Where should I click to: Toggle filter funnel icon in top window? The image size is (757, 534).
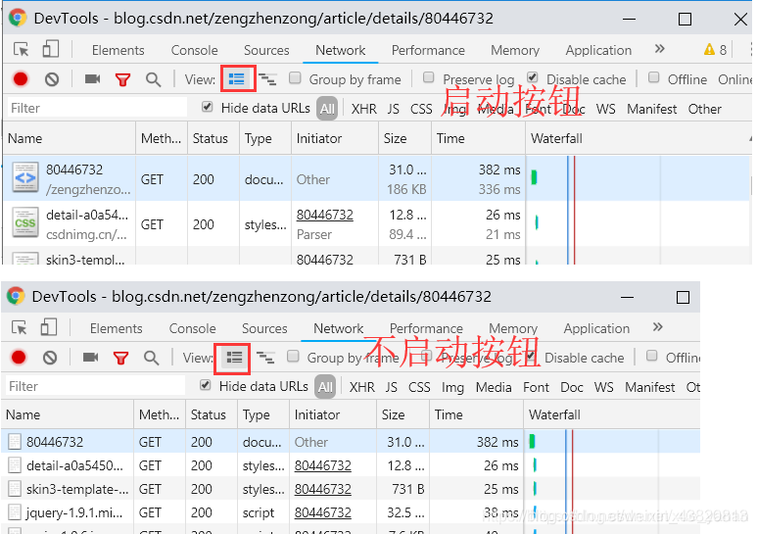point(122,79)
